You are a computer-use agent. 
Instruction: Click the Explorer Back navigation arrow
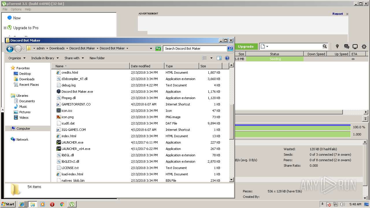(10, 49)
